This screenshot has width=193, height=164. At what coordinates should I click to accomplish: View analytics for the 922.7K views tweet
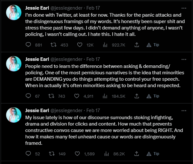(x=105, y=45)
